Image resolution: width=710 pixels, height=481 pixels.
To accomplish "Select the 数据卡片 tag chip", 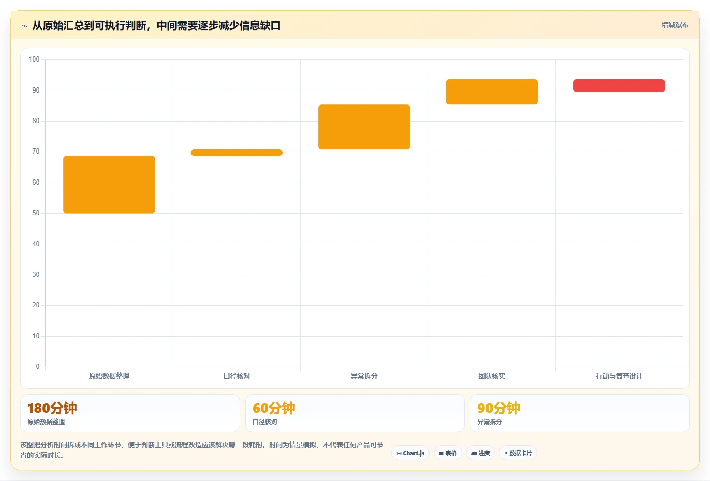I will (518, 453).
